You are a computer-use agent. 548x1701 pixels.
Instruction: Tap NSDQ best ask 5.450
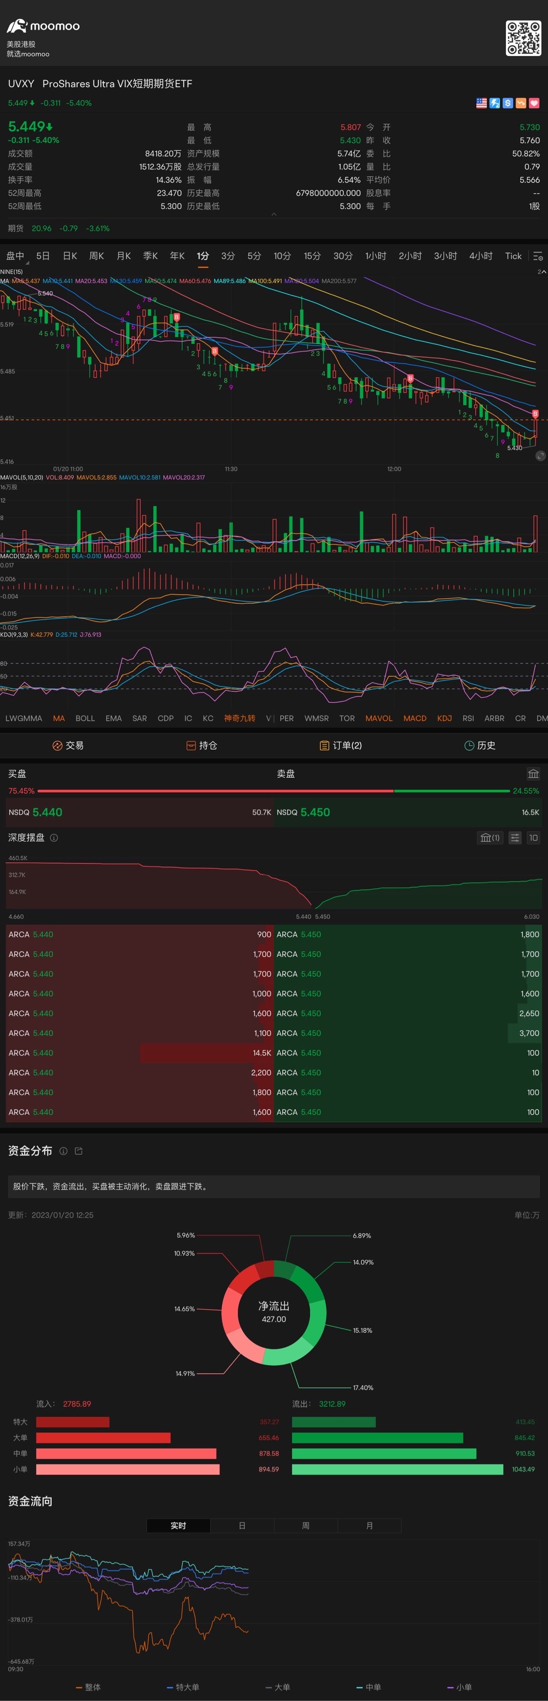pyautogui.click(x=408, y=812)
